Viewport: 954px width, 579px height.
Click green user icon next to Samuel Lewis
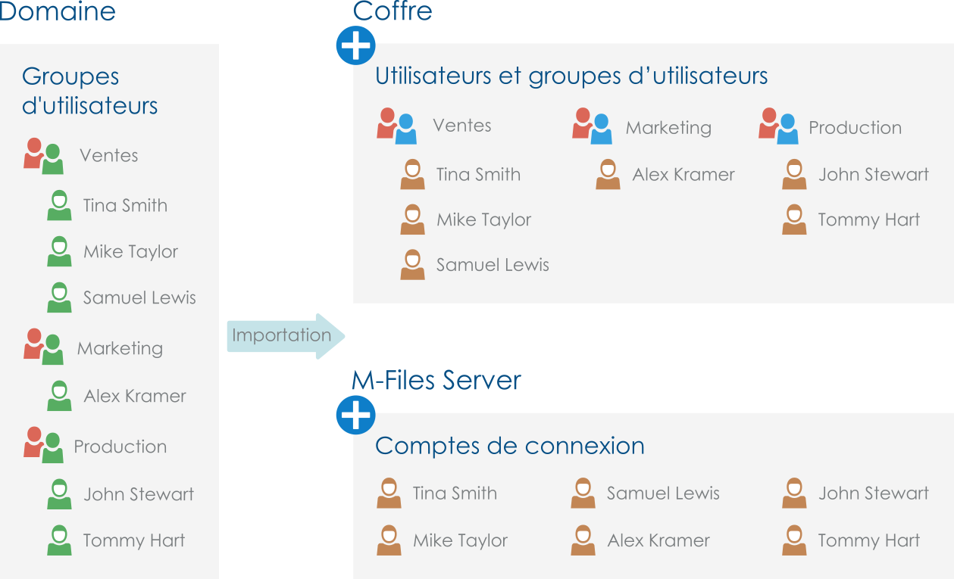click(x=59, y=297)
